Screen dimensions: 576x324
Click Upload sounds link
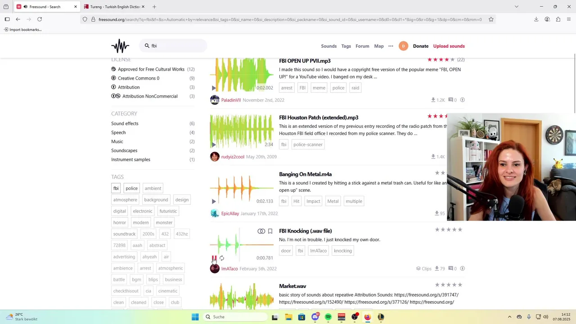point(449,46)
